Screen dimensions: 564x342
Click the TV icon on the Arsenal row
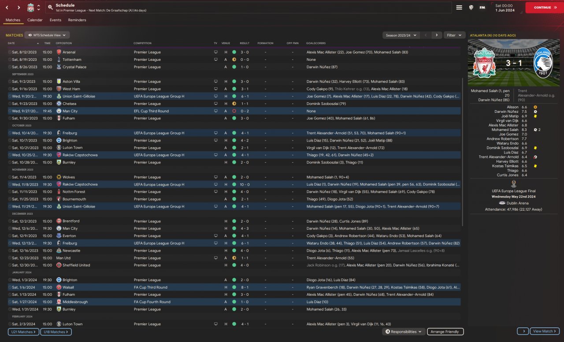[x=215, y=52]
